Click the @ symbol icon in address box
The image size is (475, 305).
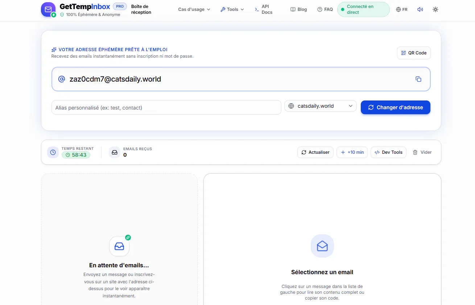point(62,79)
